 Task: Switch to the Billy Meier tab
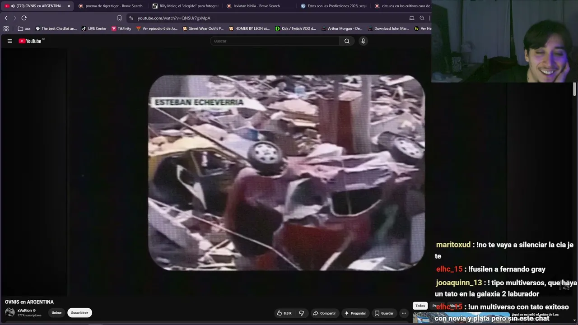[x=185, y=6]
